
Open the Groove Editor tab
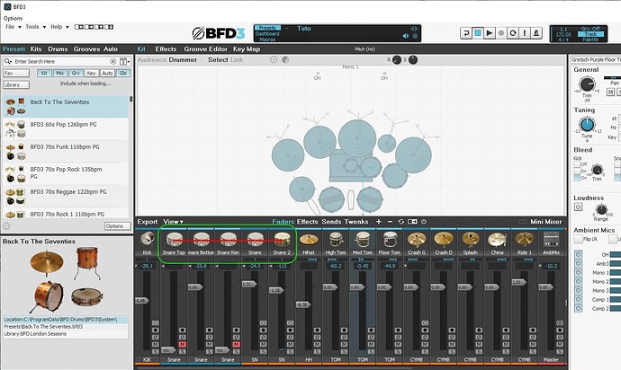click(205, 49)
